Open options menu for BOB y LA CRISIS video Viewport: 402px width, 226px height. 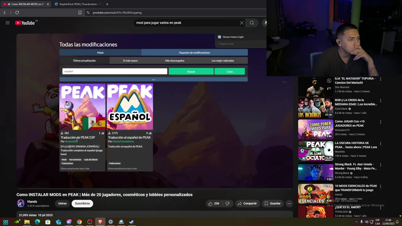(x=381, y=101)
